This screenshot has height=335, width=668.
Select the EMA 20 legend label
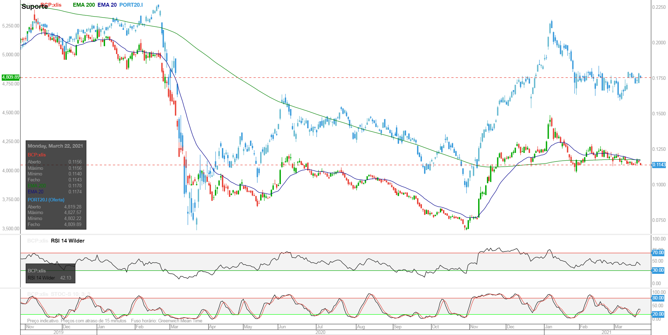pos(107,5)
